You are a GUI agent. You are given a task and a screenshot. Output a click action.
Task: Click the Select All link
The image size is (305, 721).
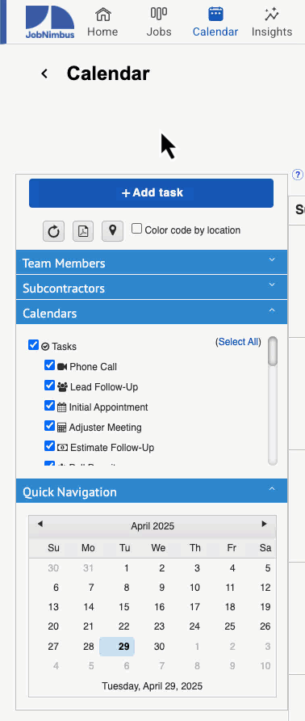tap(238, 342)
